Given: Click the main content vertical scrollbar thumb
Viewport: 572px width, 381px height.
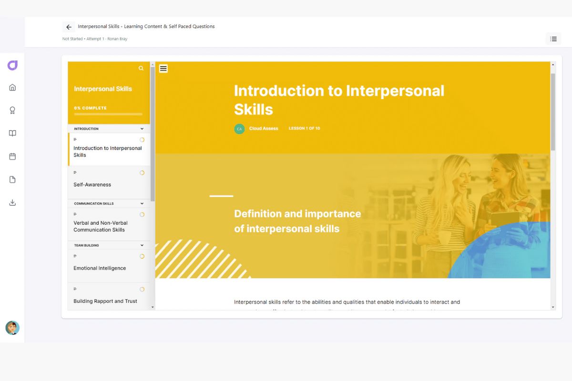Looking at the screenshot, I should [553, 112].
